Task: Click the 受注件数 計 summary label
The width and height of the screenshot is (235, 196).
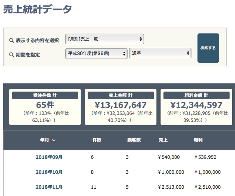Action: pos(45,96)
